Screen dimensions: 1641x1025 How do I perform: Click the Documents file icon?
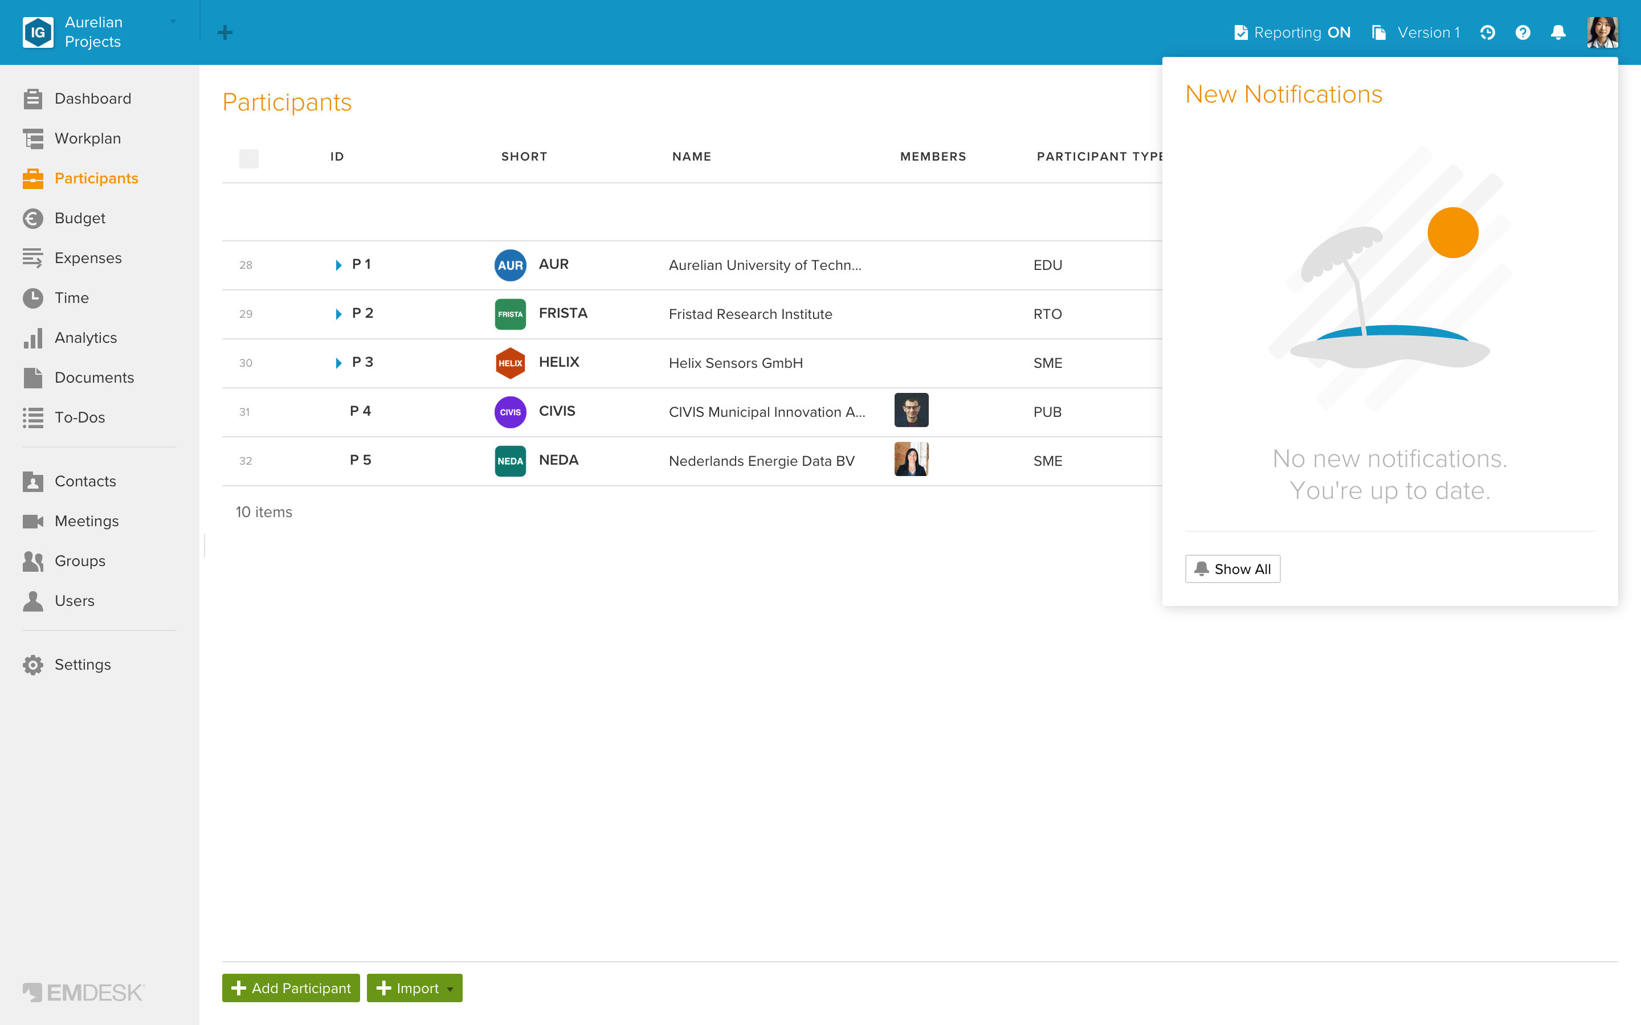pos(32,378)
